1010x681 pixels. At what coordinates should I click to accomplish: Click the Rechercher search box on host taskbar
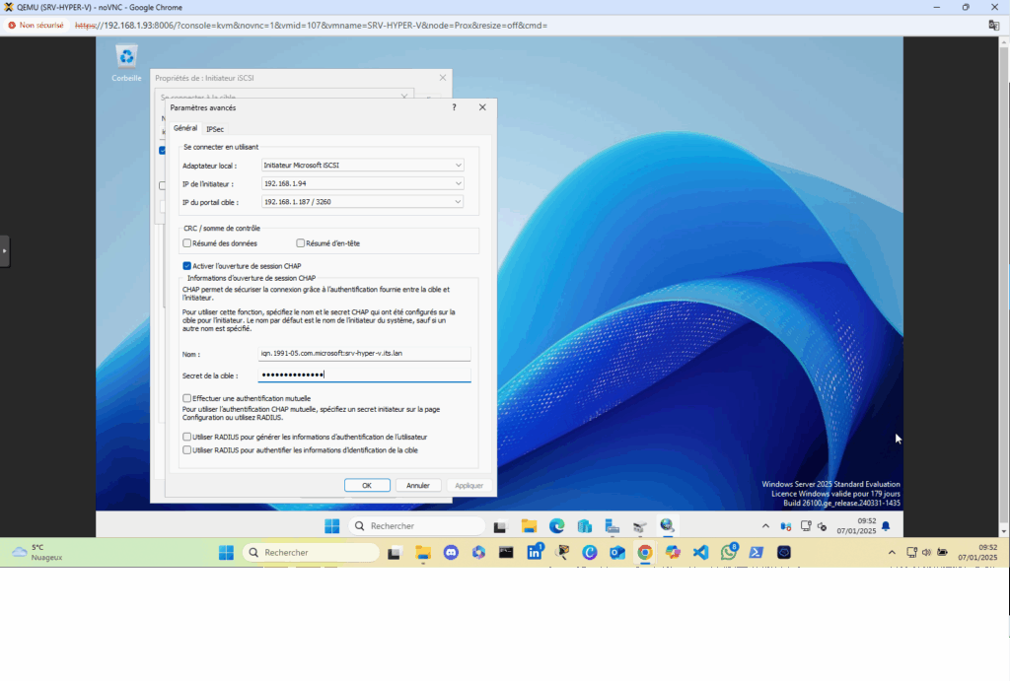(x=311, y=552)
